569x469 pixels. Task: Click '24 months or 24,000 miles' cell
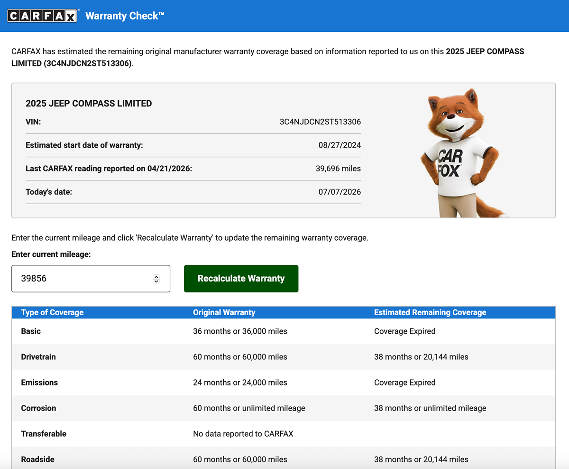point(240,383)
